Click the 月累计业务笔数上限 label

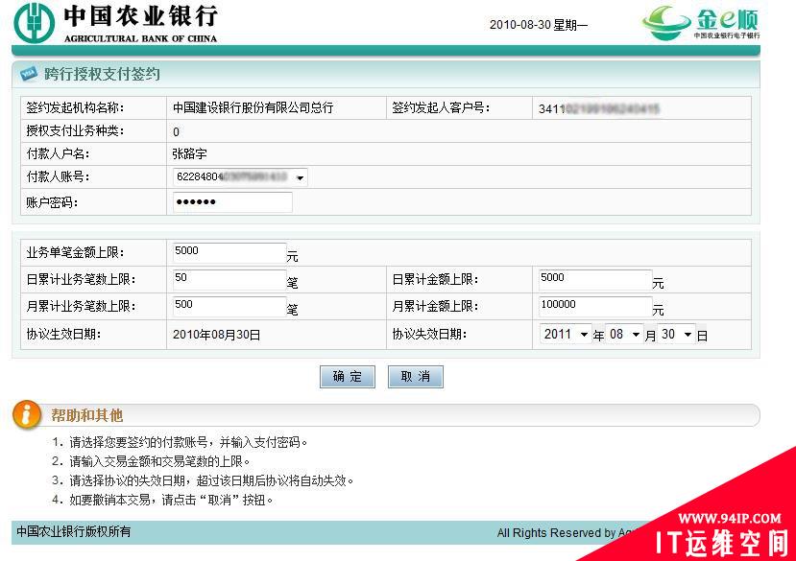82,306
